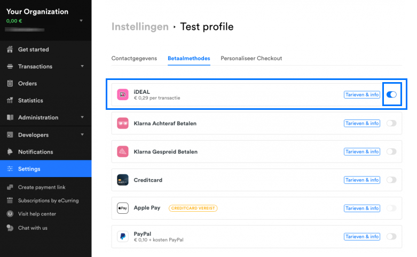Click the Statistics chart icon
This screenshot has height=257, width=417.
point(10,100)
